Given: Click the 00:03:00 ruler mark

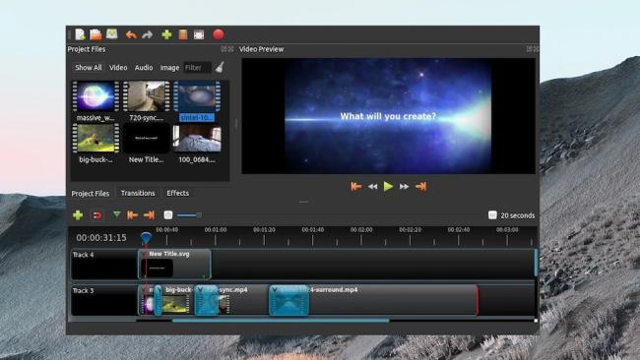Looking at the screenshot, I should point(507,230).
